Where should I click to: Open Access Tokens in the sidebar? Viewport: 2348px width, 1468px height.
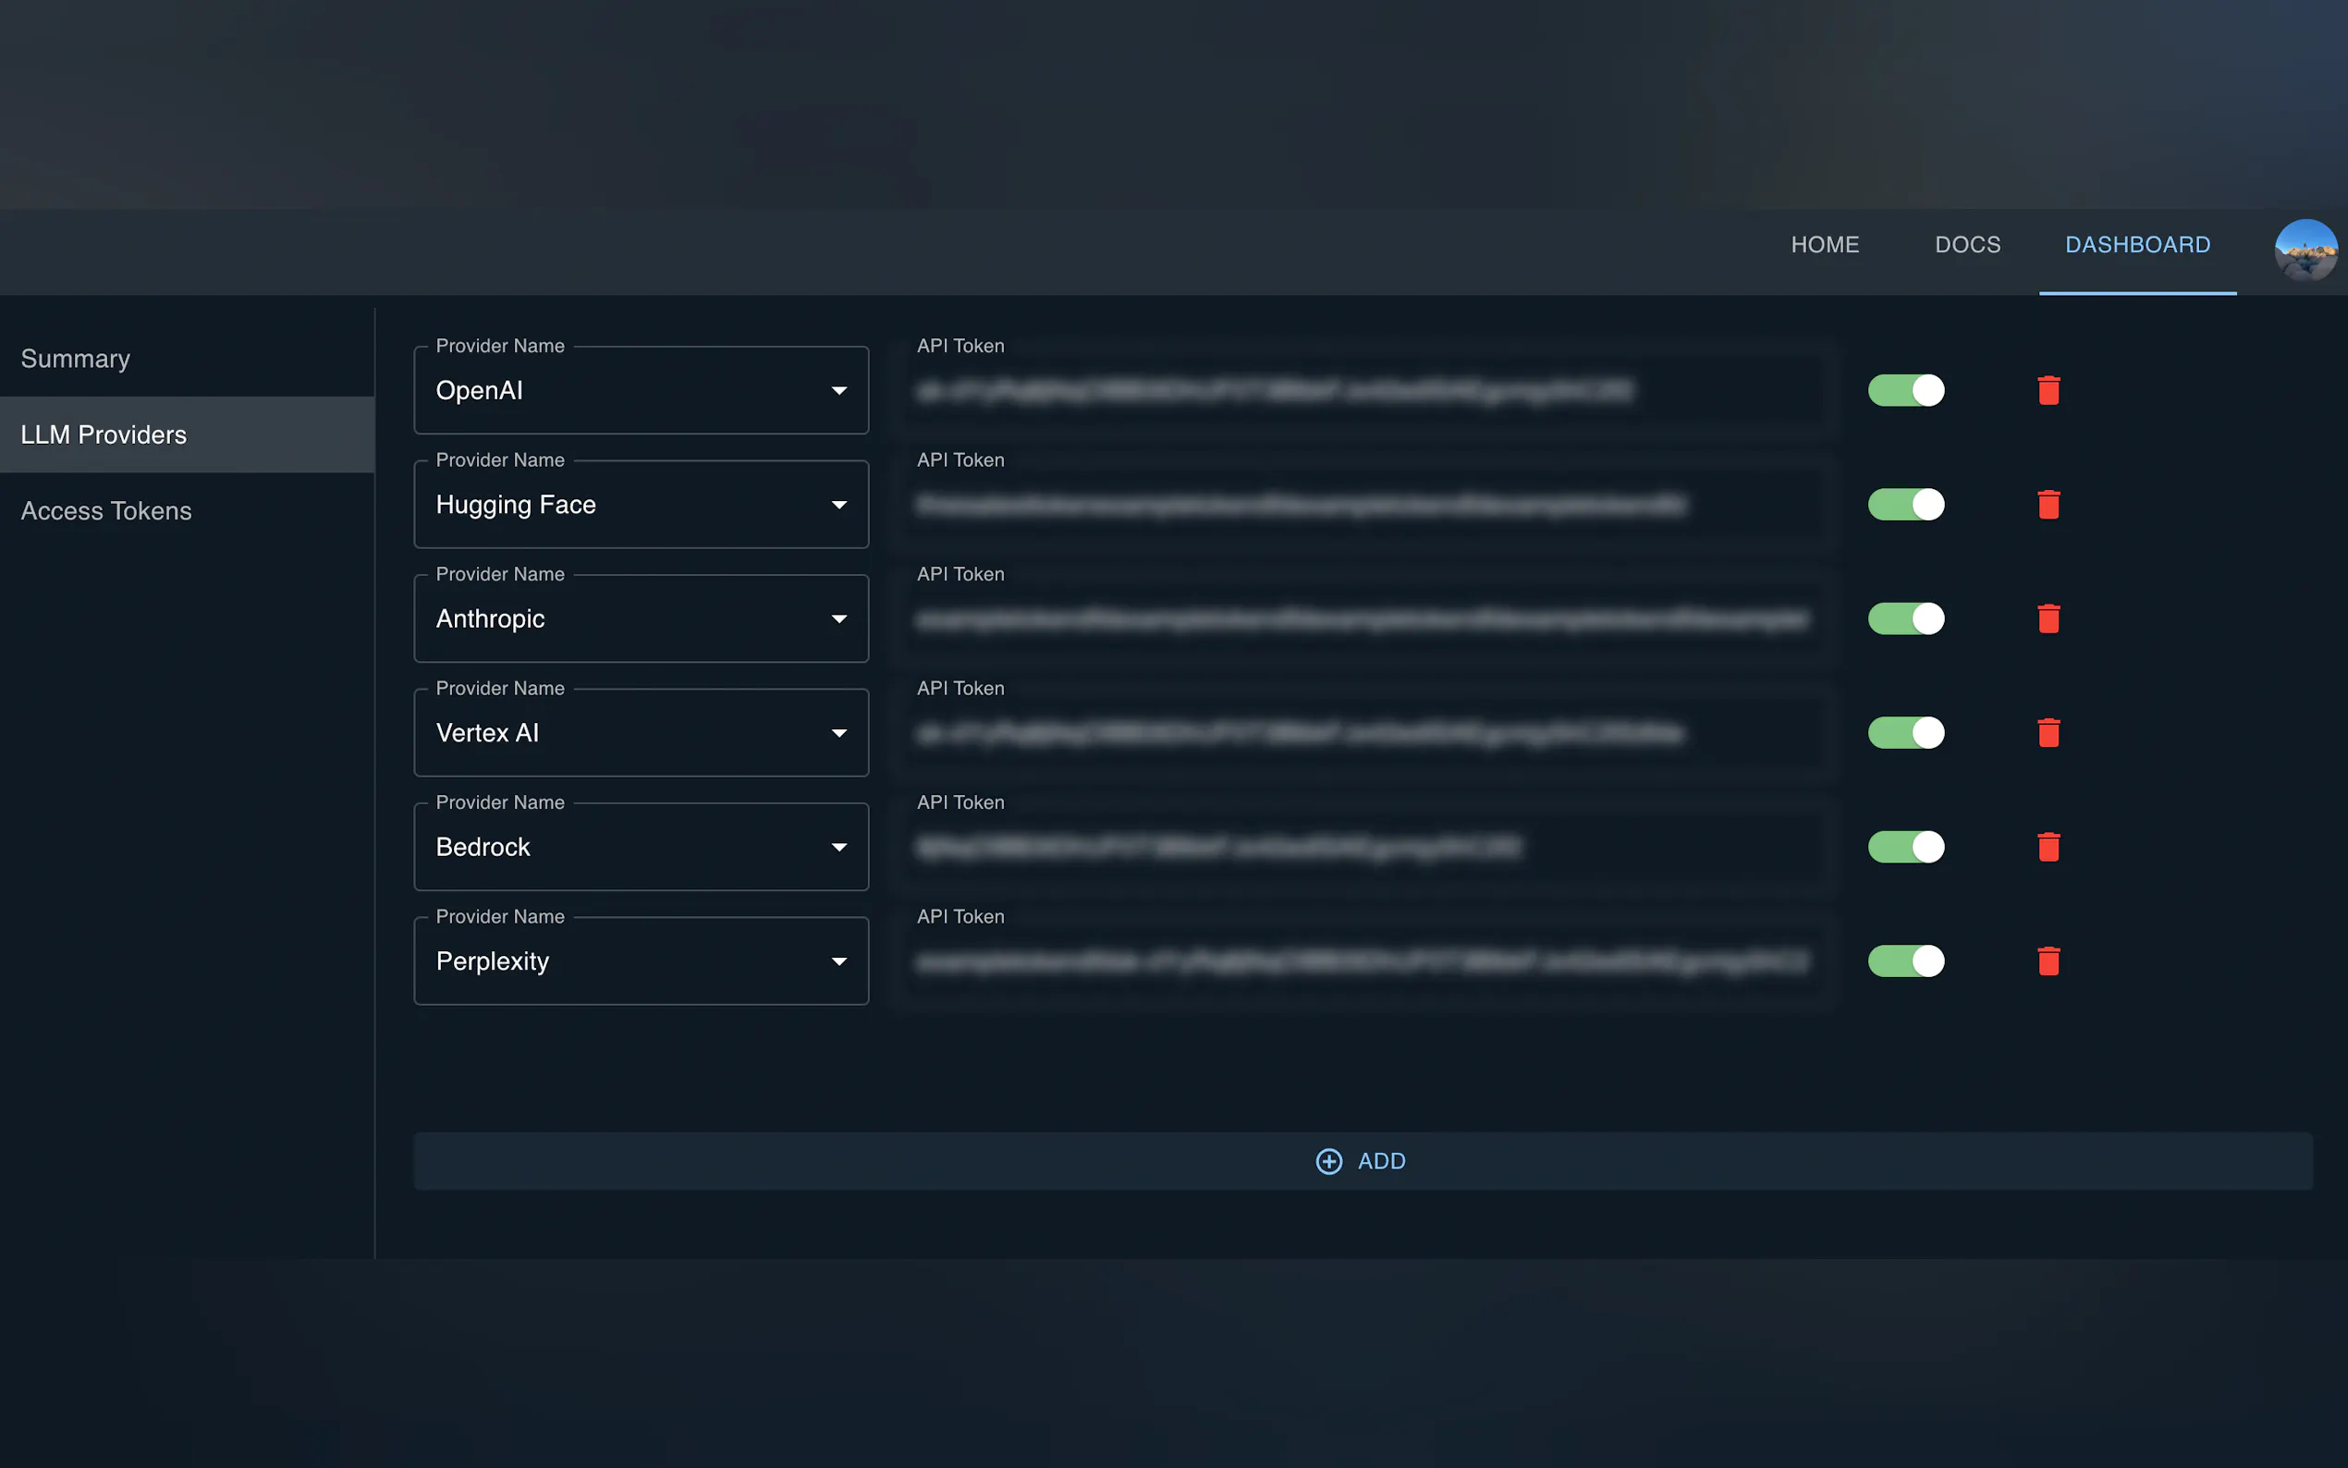[107, 510]
